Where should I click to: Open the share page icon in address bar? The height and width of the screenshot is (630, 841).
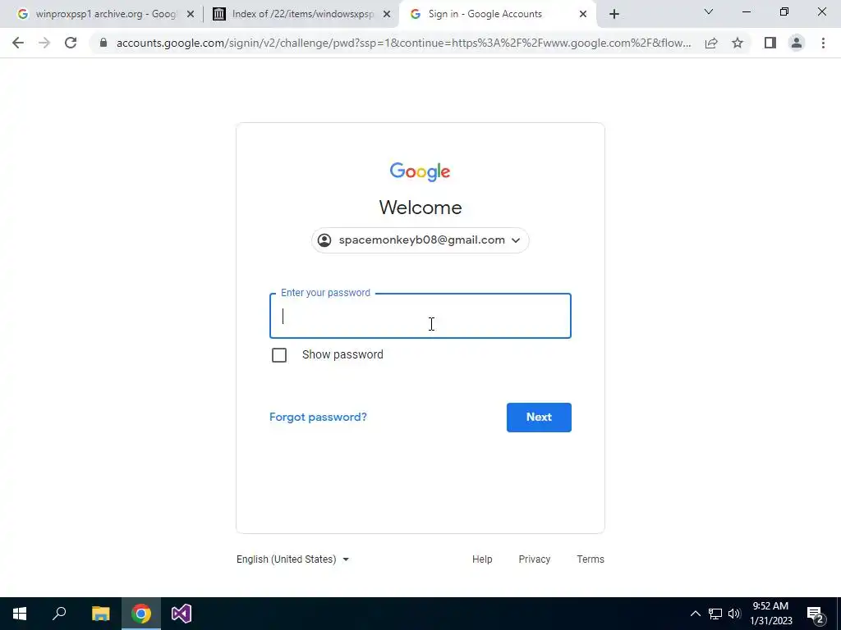(x=711, y=43)
